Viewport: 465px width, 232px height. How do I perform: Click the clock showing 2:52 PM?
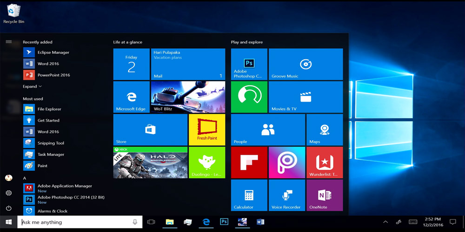[432, 222]
